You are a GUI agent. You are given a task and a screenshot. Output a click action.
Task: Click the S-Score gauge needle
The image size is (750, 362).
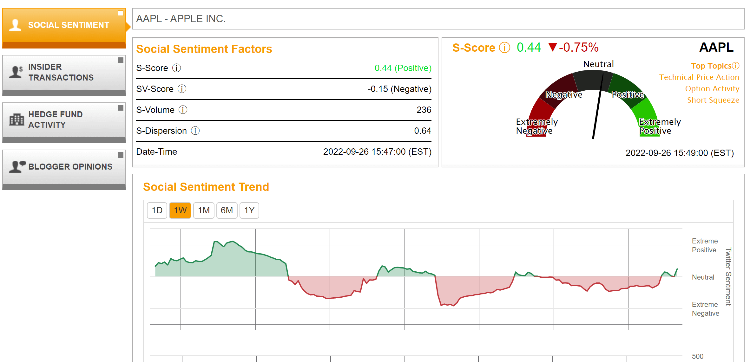pyautogui.click(x=598, y=106)
